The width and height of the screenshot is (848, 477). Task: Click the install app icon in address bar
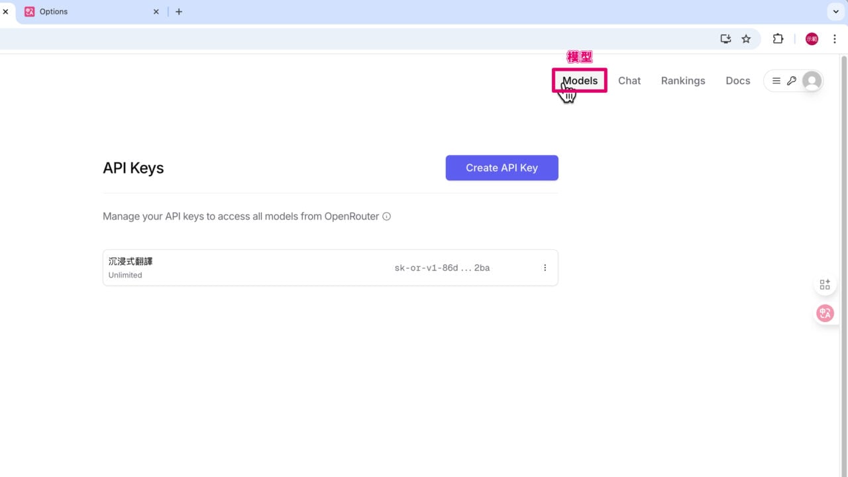point(725,39)
